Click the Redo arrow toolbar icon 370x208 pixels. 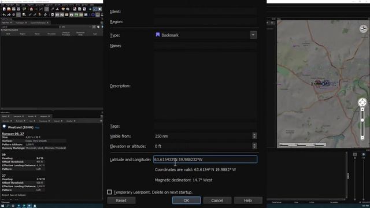click(x=9, y=14)
